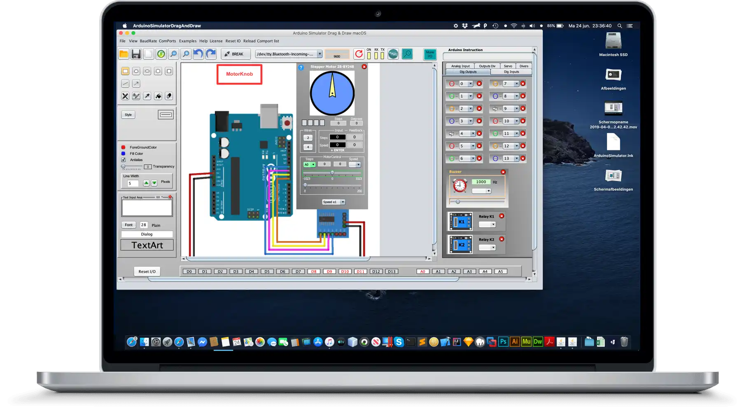Select the straight line drawing tool
This screenshot has height=409, width=744.
[125, 84]
